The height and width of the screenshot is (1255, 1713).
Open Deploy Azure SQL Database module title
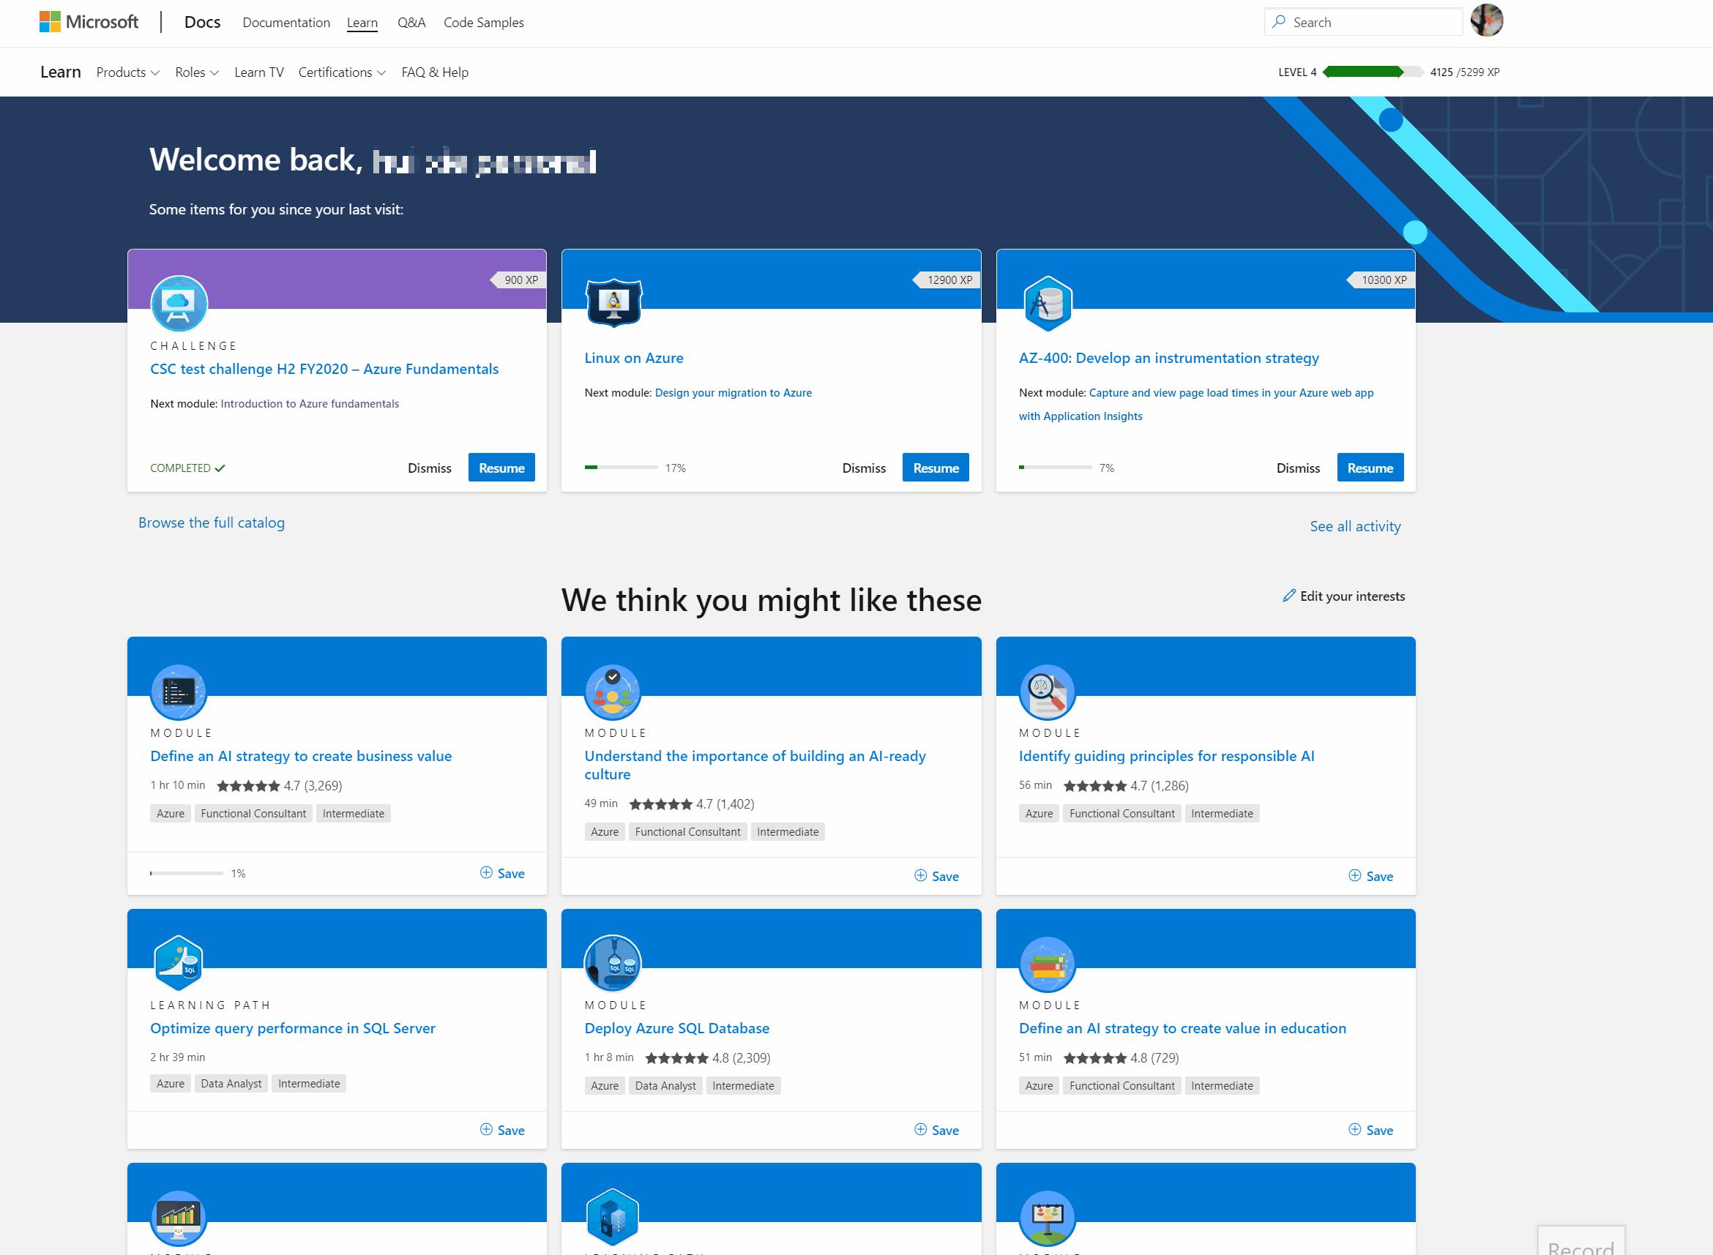coord(677,1028)
